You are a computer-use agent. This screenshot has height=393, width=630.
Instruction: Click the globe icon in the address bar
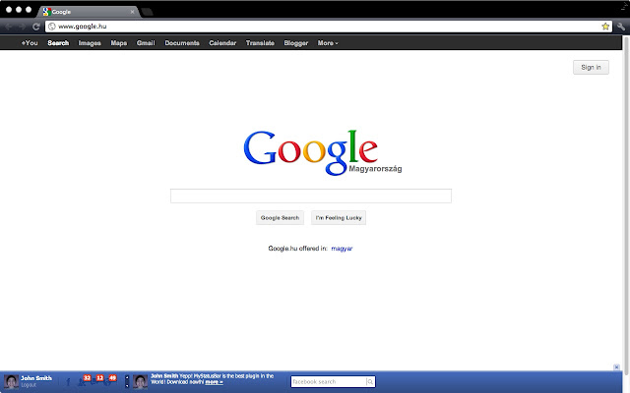click(x=52, y=27)
